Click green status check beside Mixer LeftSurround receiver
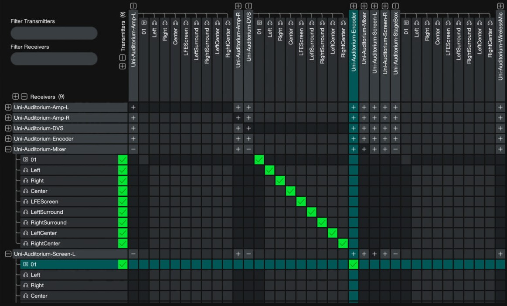This screenshot has height=306, width=507. click(x=122, y=212)
